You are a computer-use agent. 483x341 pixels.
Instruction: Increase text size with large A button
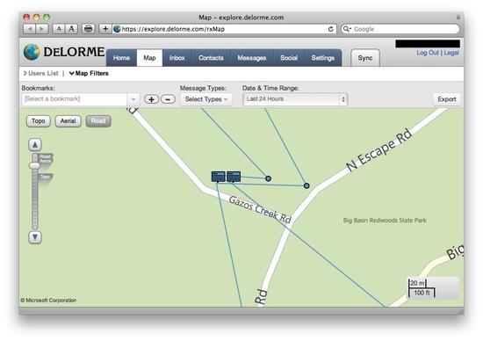point(71,29)
